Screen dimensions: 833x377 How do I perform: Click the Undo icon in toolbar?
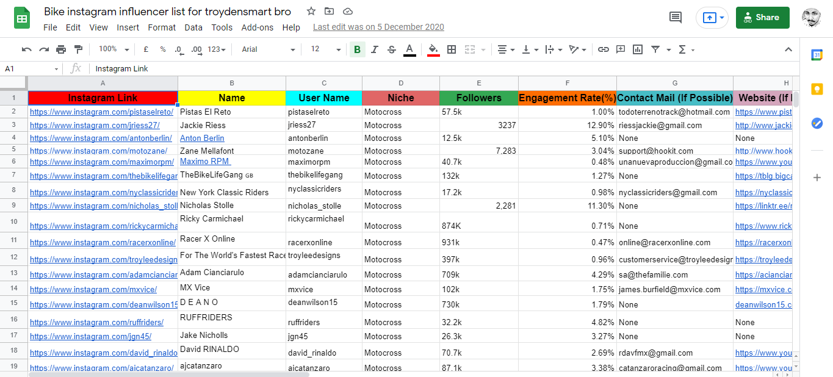[26, 49]
